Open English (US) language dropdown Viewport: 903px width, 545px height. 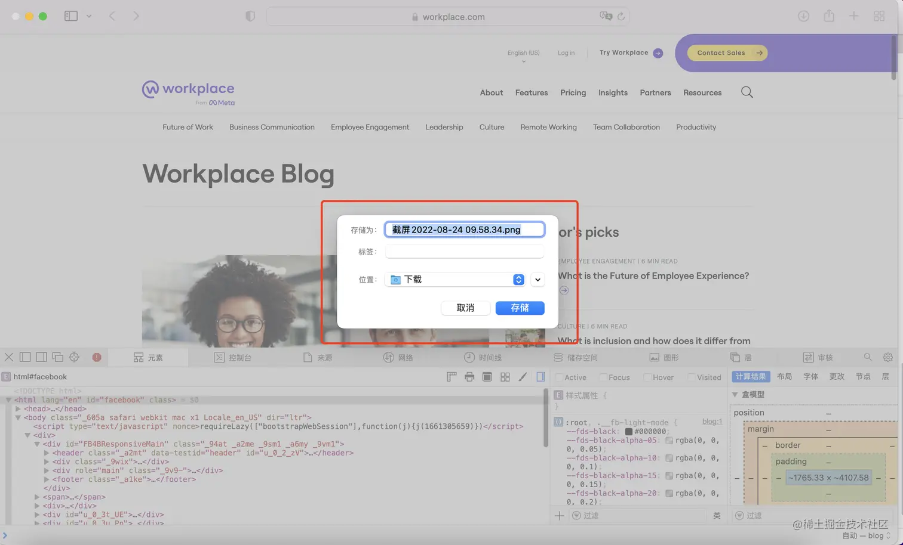click(x=524, y=55)
